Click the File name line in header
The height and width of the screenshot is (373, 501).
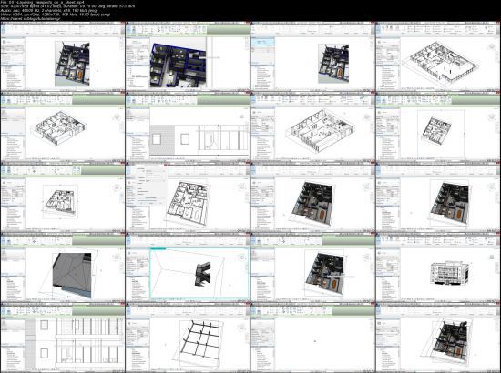[42, 2]
